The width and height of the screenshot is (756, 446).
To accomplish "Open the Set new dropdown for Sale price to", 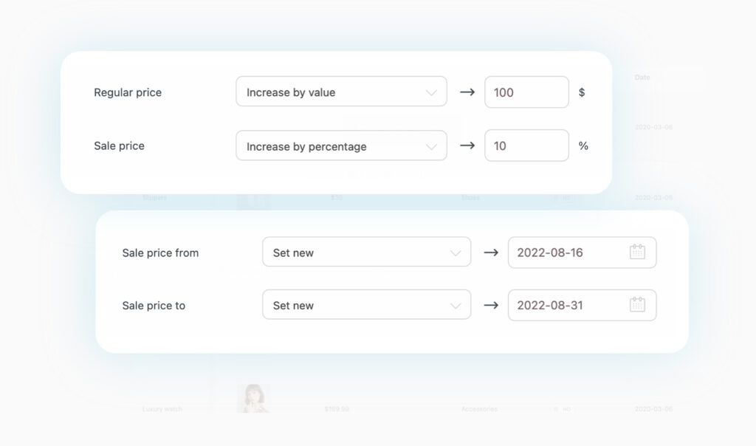I will (x=367, y=304).
